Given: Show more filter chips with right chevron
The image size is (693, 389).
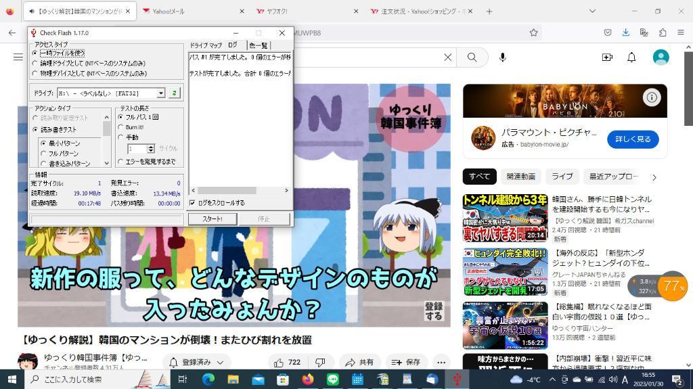Looking at the screenshot, I should coord(654,177).
